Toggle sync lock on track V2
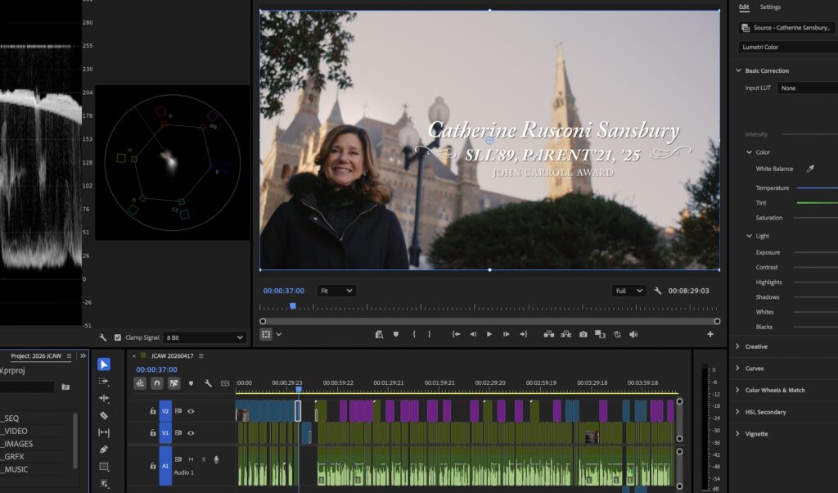 pos(178,411)
